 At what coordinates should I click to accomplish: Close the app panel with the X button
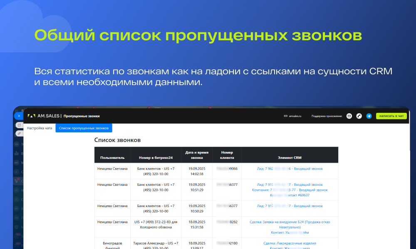[19, 116]
